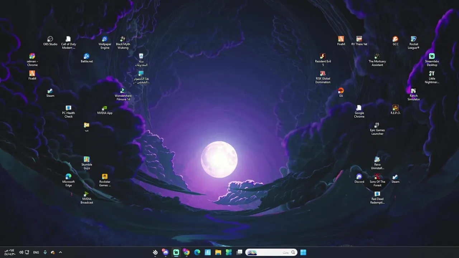Viewport: 459px width, 258px height.
Task: Select the NVIDIA Broadcast icon
Action: [86, 197]
